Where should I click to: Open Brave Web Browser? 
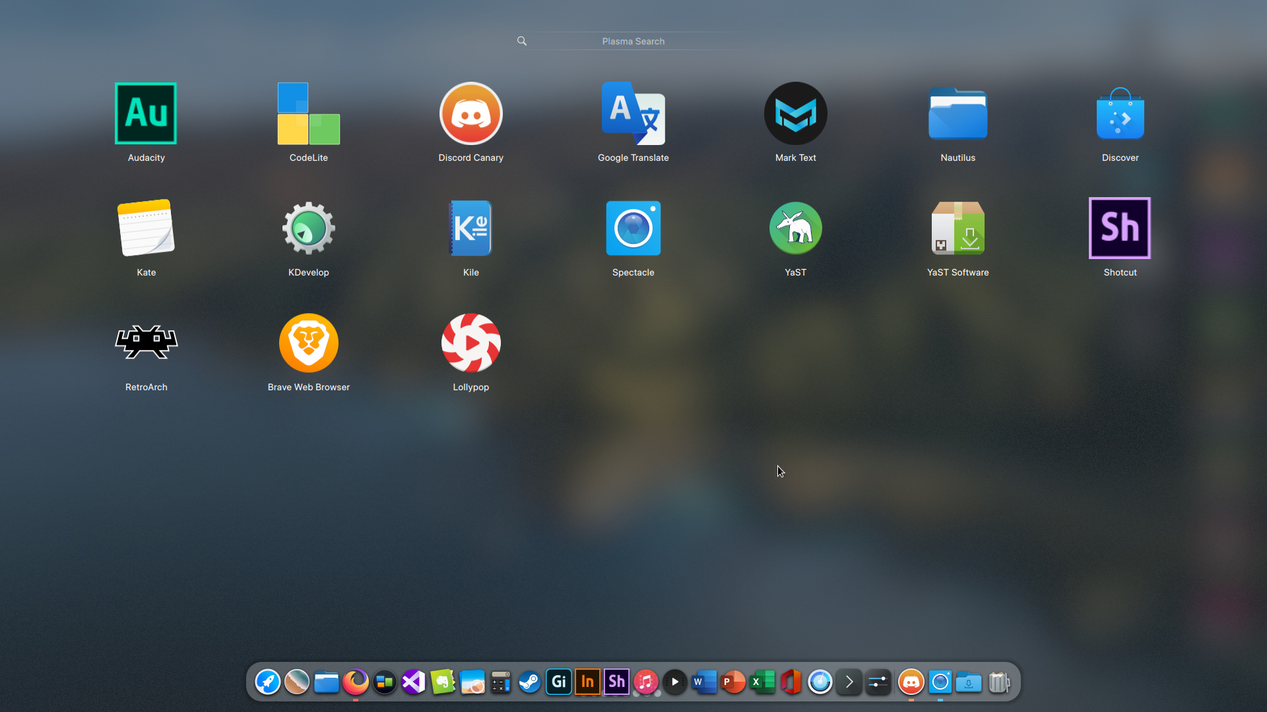pos(308,343)
